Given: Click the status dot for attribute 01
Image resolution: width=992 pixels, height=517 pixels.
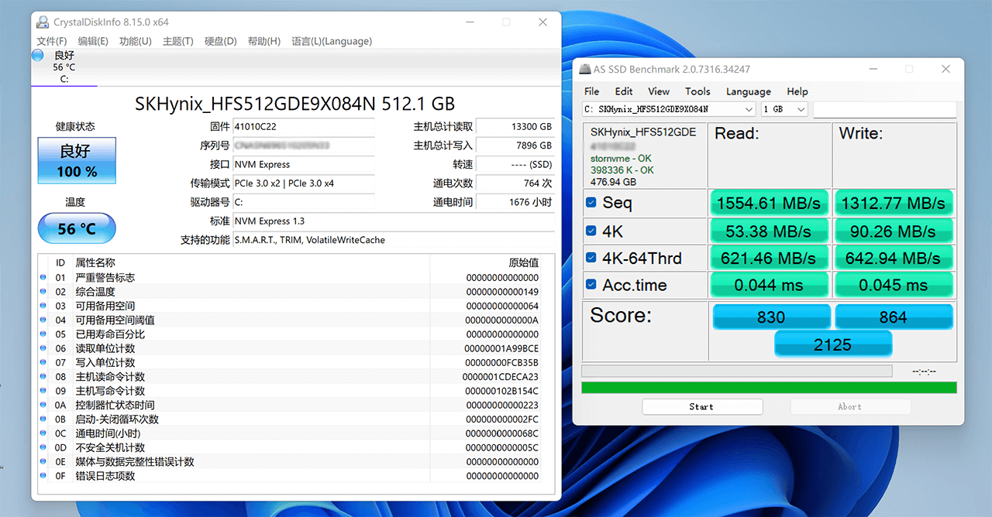Looking at the screenshot, I should point(43,278).
